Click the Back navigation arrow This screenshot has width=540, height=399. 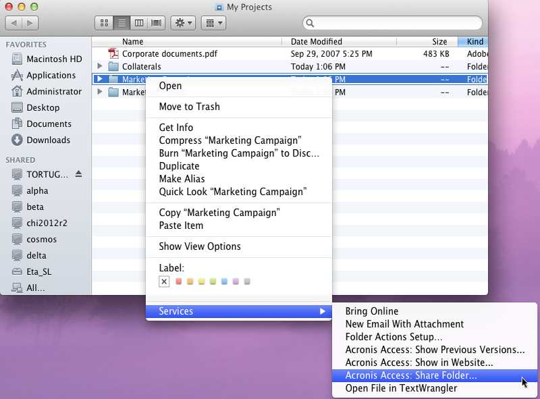(x=14, y=23)
